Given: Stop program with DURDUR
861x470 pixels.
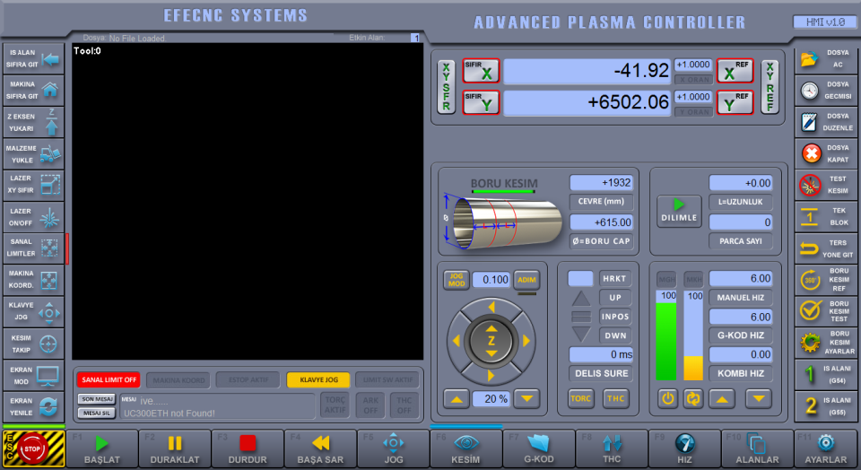Looking at the screenshot, I should tap(248, 449).
